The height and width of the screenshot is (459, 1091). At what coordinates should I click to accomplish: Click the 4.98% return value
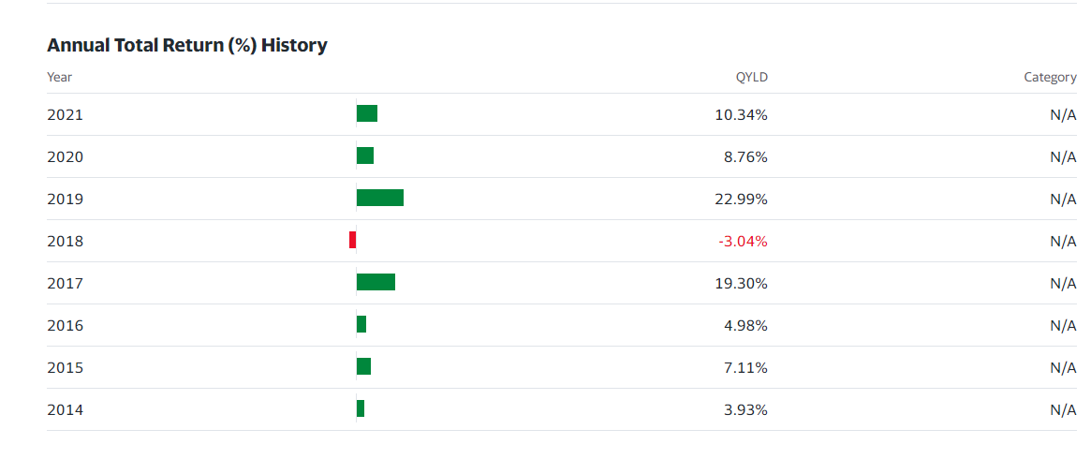pyautogui.click(x=745, y=325)
